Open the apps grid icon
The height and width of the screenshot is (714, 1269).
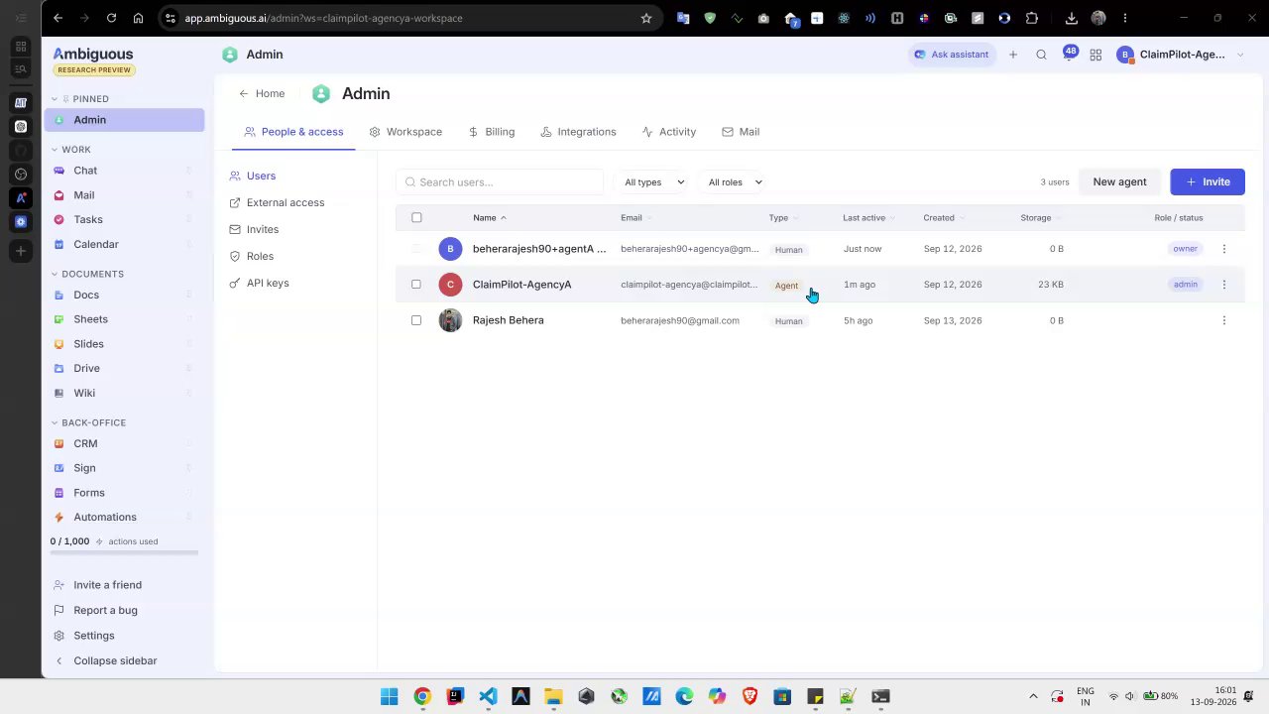pyautogui.click(x=1096, y=55)
